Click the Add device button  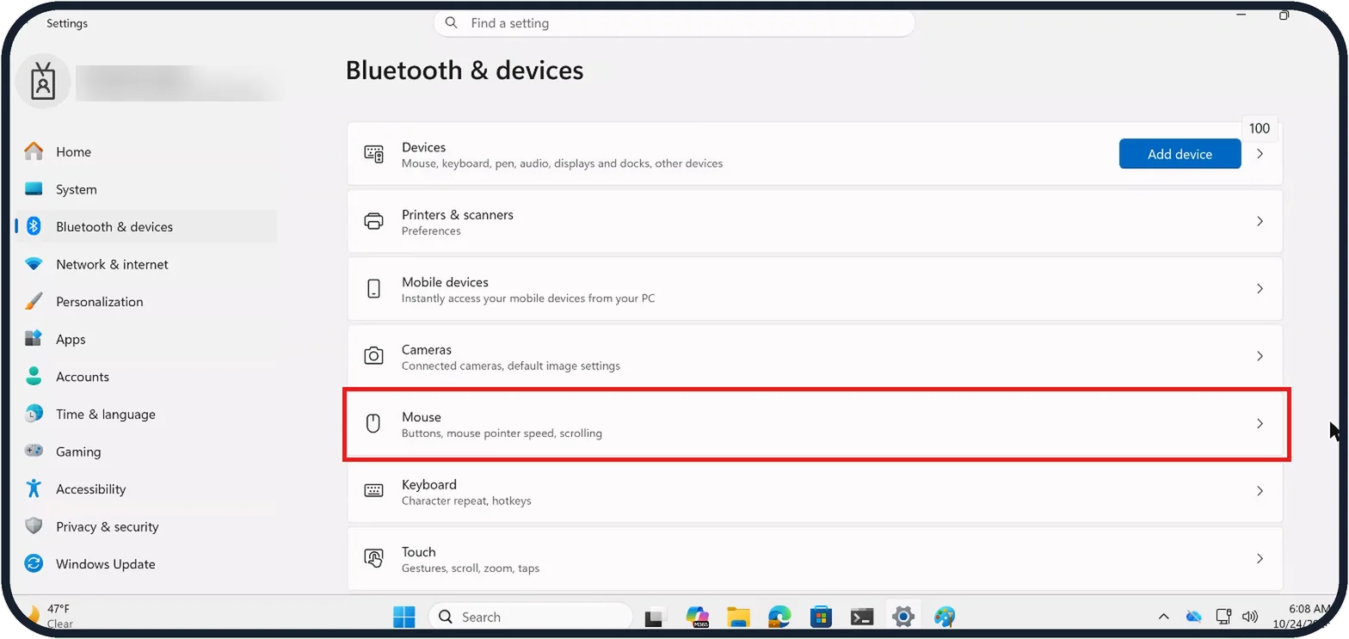pyautogui.click(x=1180, y=154)
